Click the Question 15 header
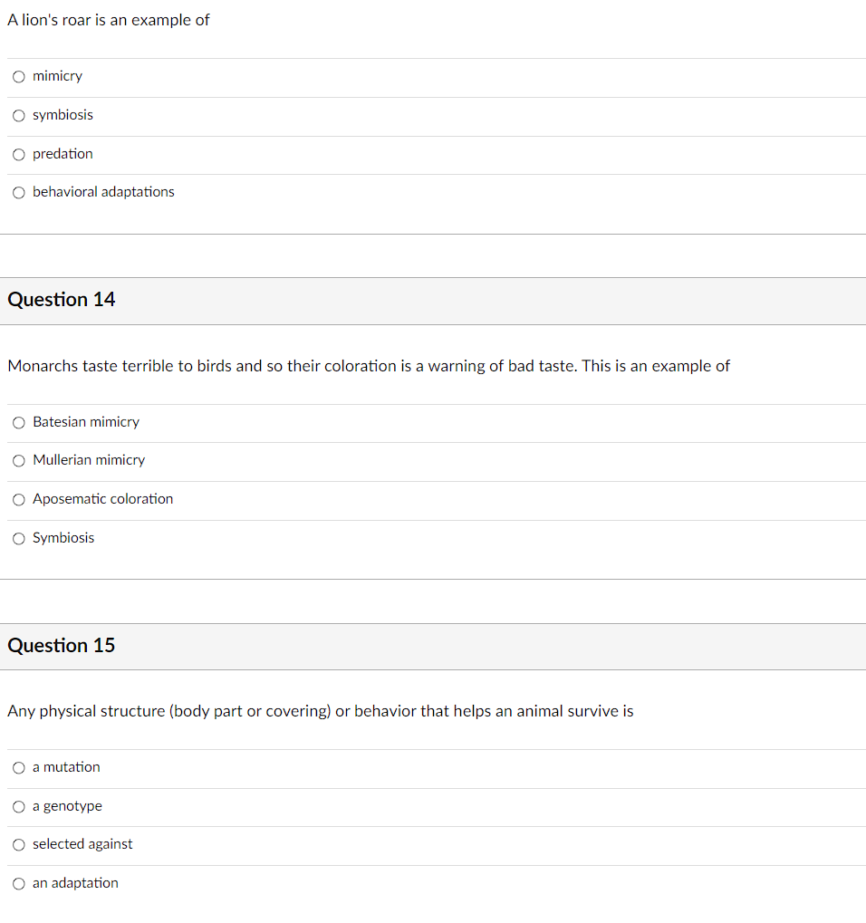Viewport: 866px width, 923px height. [62, 646]
